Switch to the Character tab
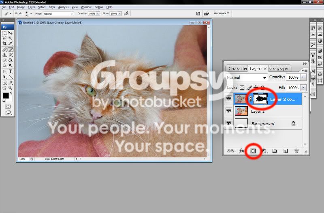Screen dimensions: 324x213 (237, 69)
